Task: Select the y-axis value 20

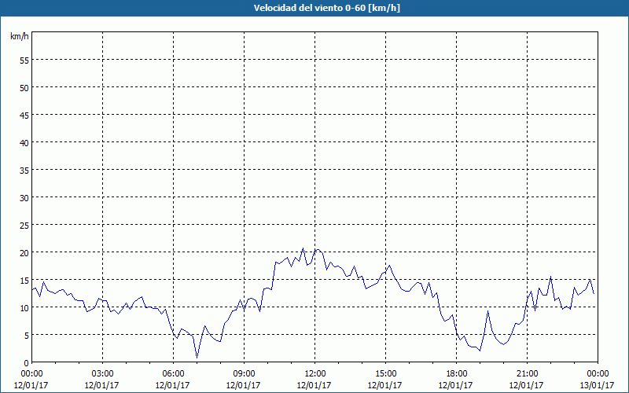Action: (x=24, y=252)
